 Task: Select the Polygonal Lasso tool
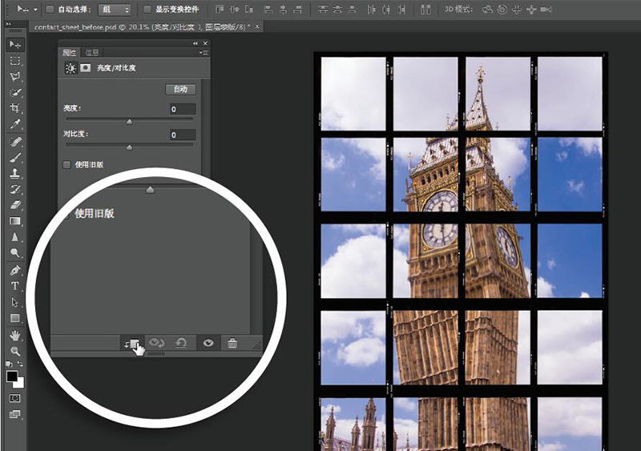(x=15, y=77)
